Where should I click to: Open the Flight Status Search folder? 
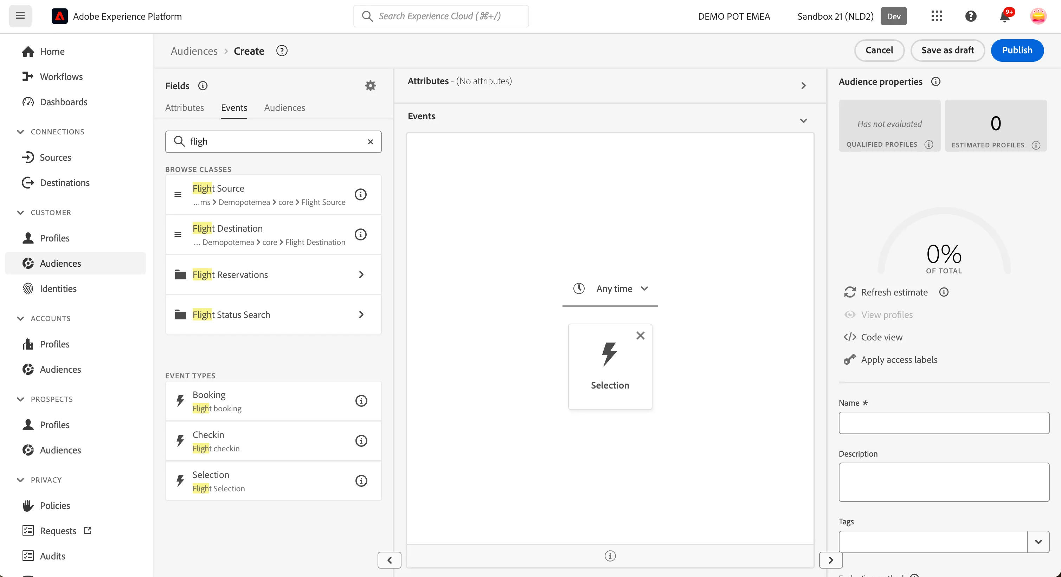[273, 314]
